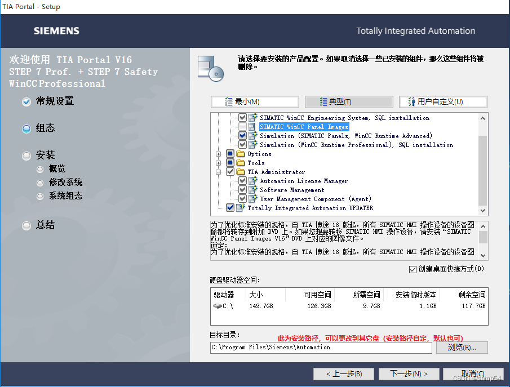510x387 pixels.
Task: Check the SIMATIC WinCC Panel Images checkbox
Action: 242,127
